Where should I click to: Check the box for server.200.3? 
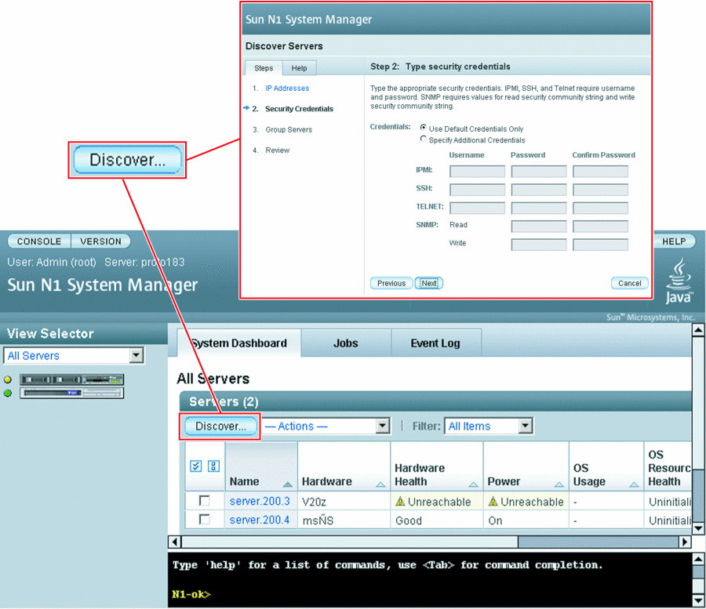click(x=205, y=501)
